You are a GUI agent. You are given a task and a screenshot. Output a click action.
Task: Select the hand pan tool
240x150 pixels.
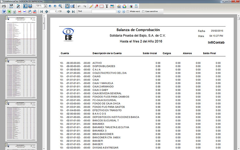click(67, 6)
